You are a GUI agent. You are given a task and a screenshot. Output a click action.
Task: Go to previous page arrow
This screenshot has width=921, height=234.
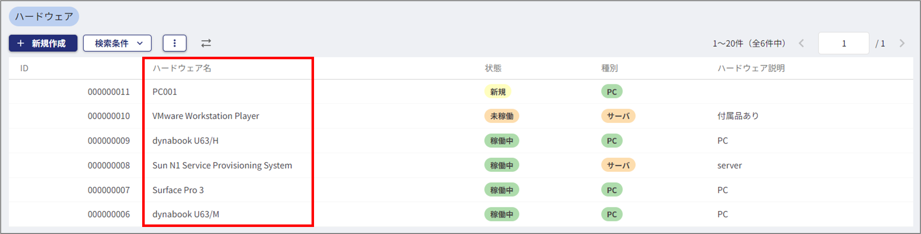click(801, 43)
